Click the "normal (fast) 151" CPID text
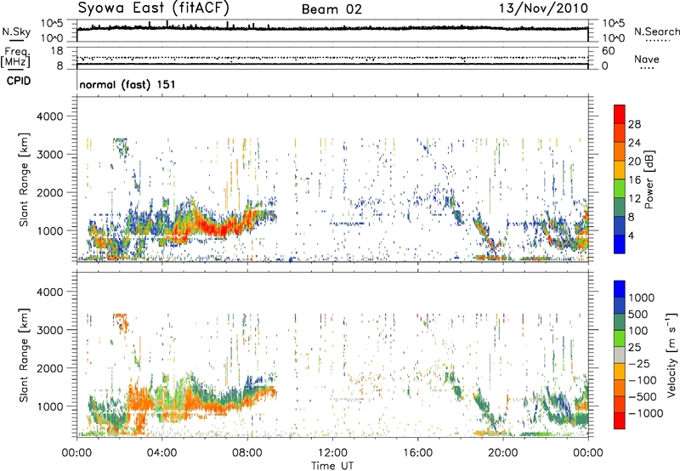This screenshot has height=471, width=680. 127,84
